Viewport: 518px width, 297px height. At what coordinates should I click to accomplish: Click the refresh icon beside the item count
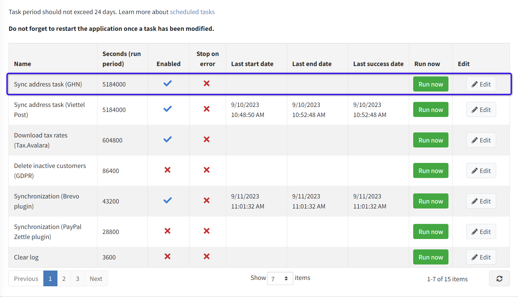point(499,279)
